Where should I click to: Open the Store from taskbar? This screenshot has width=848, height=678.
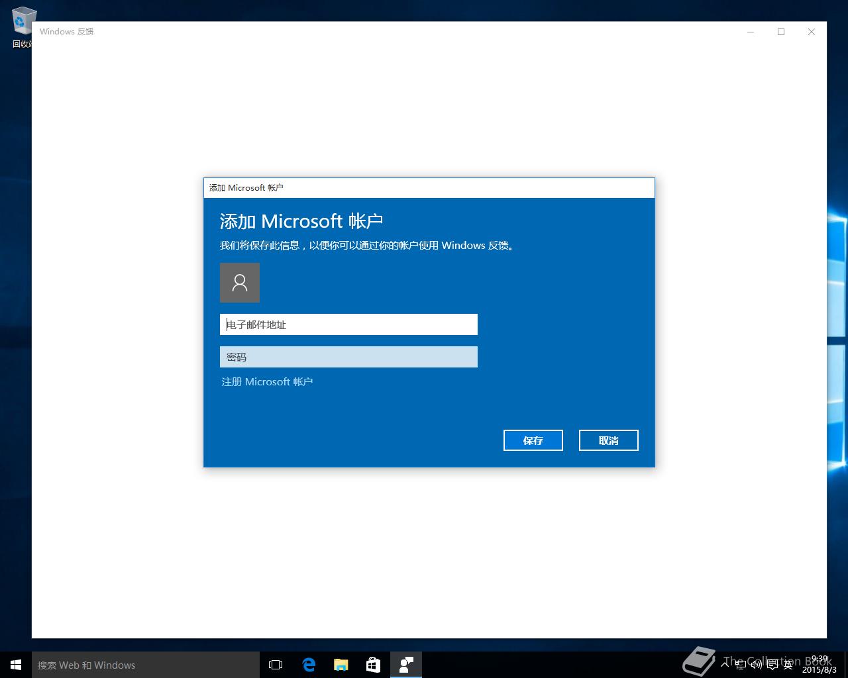(x=374, y=665)
